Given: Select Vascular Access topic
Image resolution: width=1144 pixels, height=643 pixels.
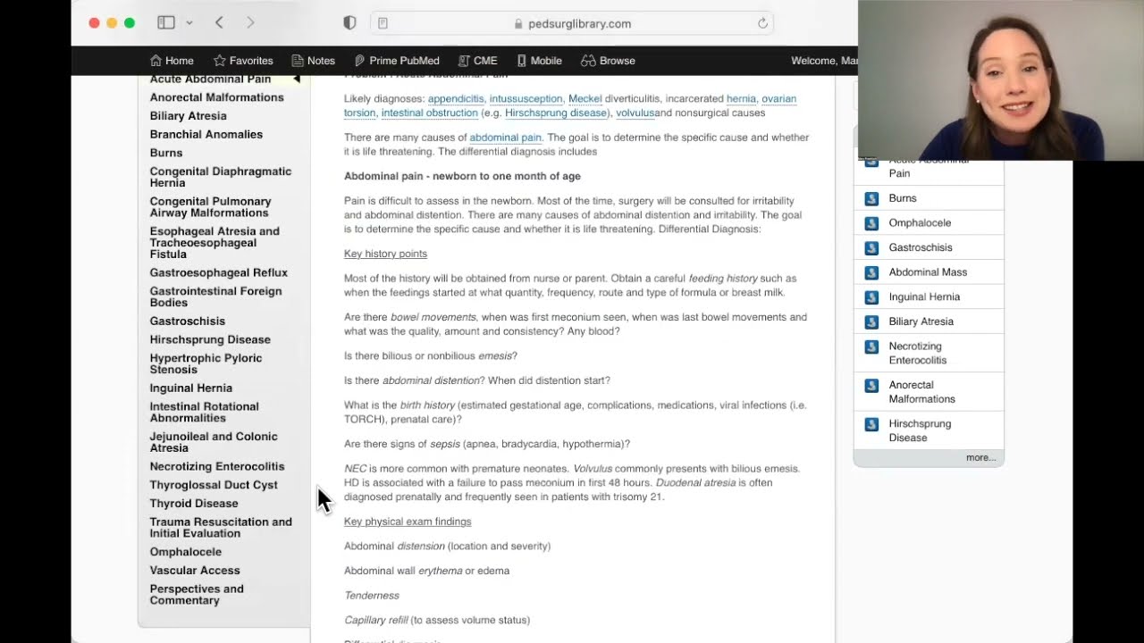Looking at the screenshot, I should (195, 571).
